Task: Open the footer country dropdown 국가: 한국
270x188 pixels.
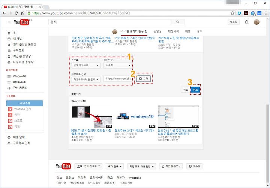Action: pos(115,166)
